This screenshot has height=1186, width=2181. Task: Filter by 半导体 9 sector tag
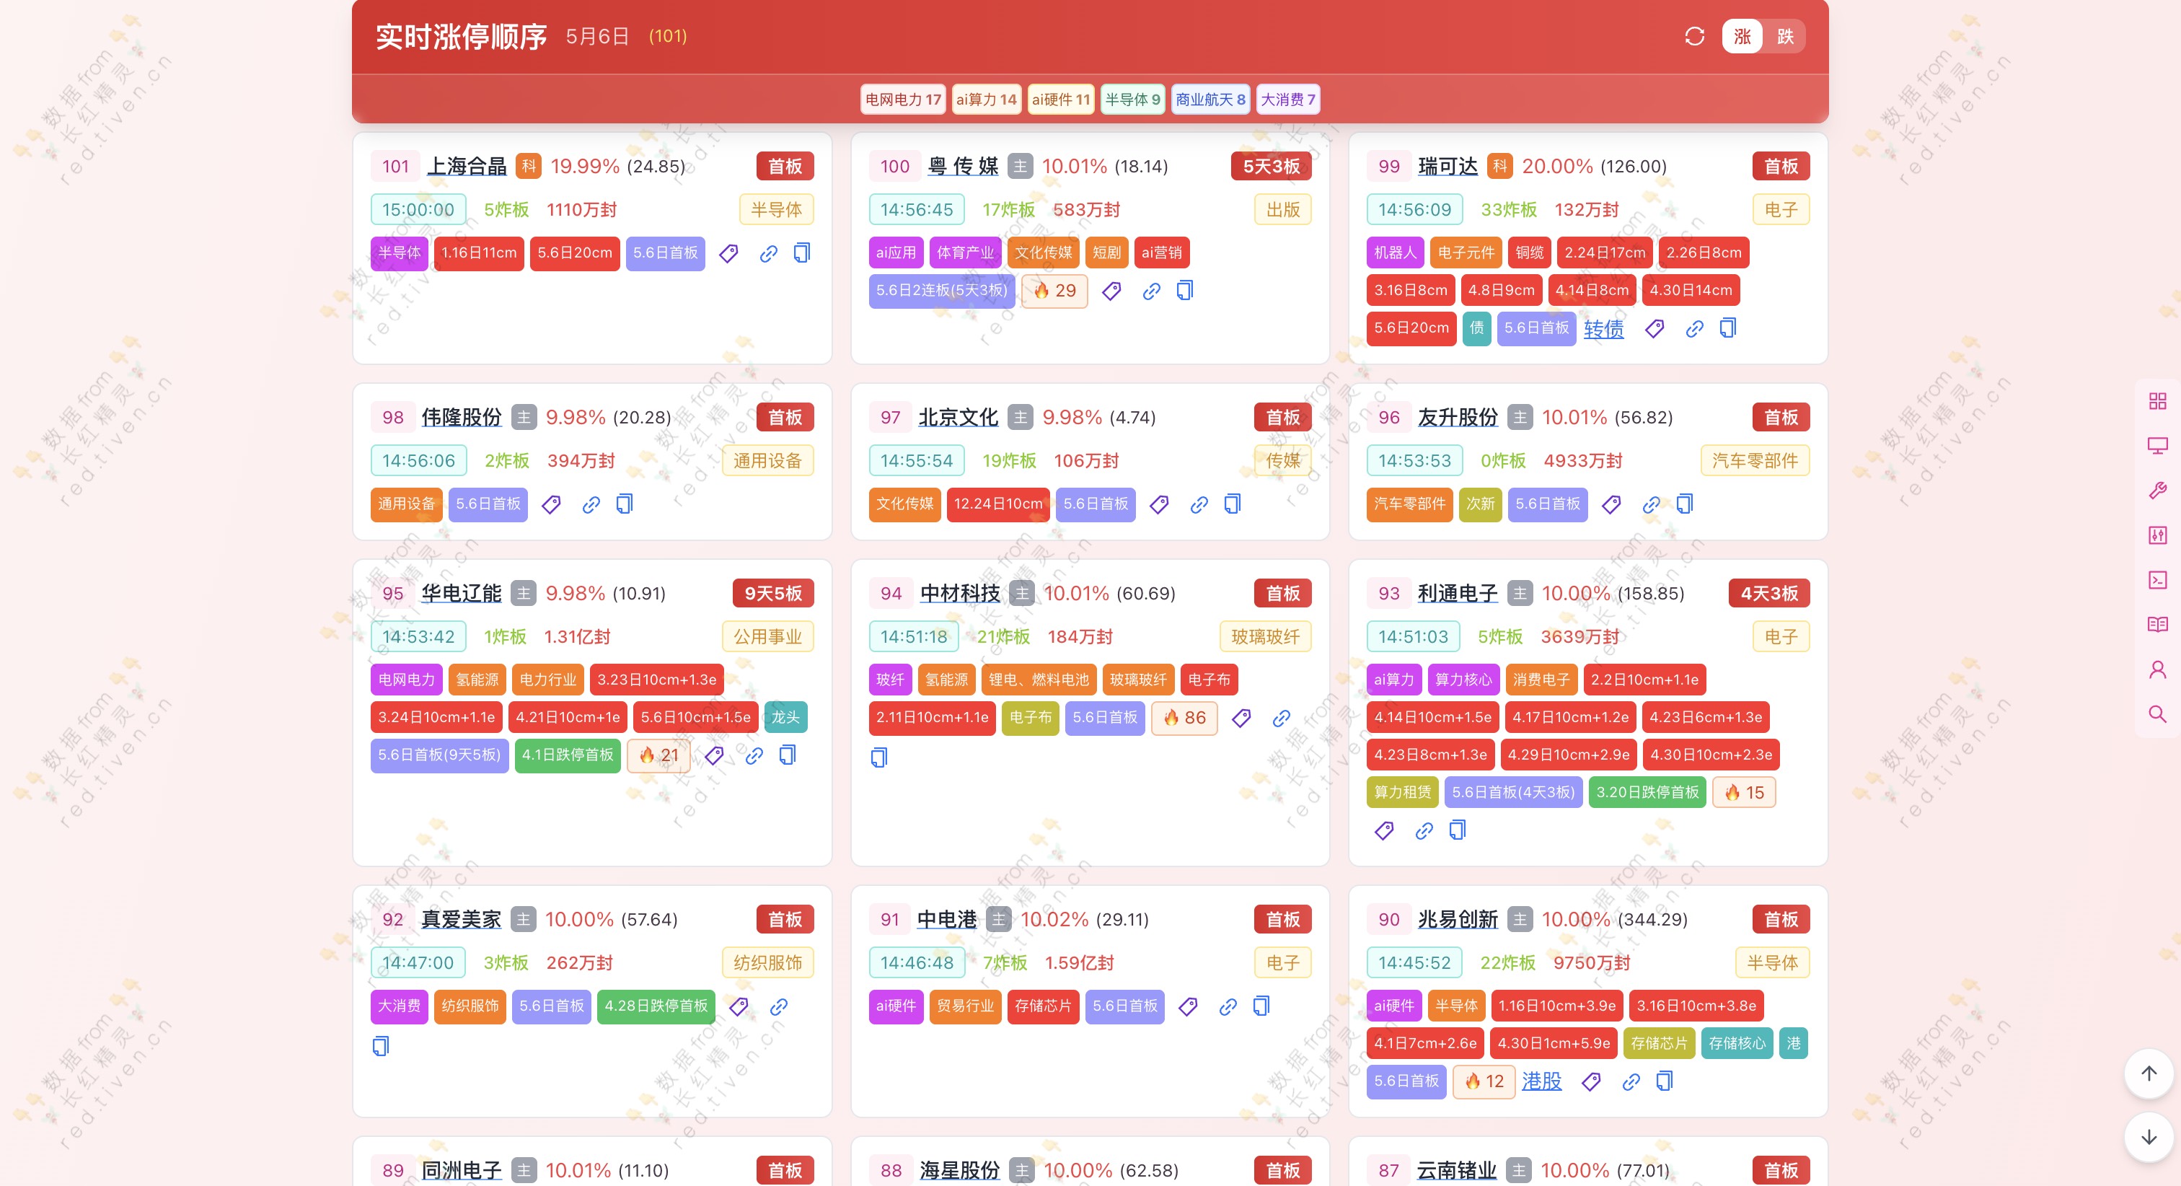pyautogui.click(x=1133, y=99)
